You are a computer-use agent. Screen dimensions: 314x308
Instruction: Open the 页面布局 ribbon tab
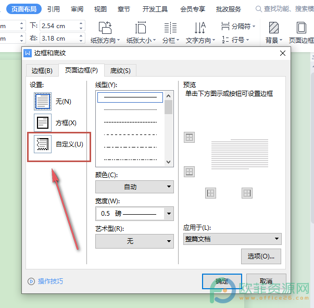tap(24, 9)
